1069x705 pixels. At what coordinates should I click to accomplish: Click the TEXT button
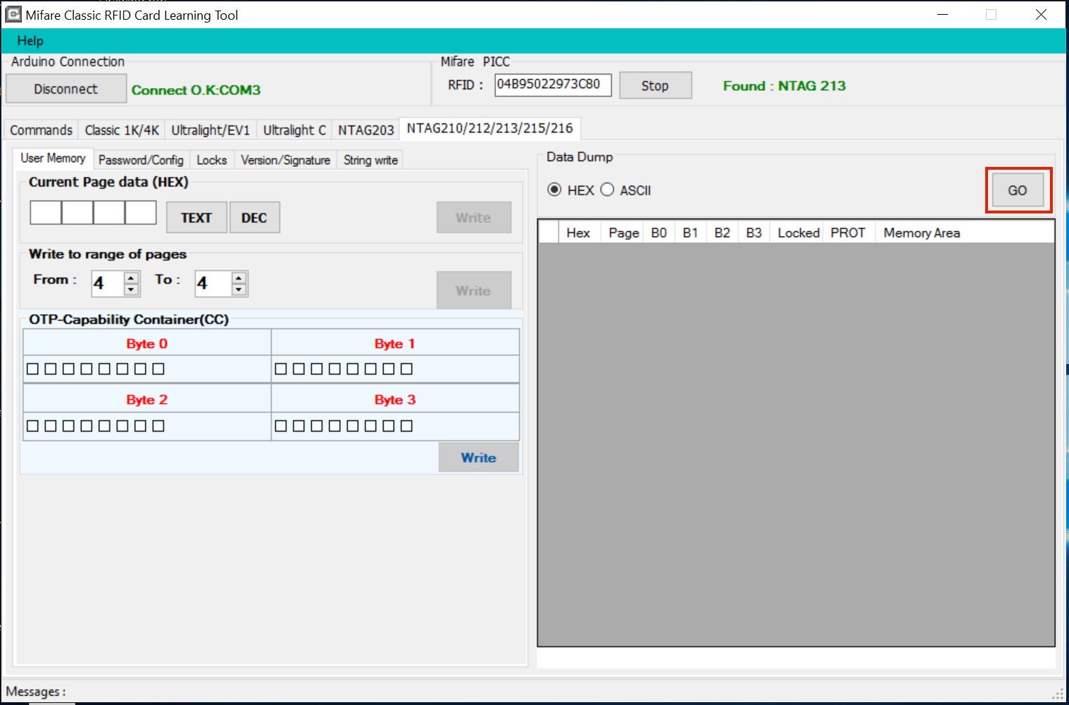pyautogui.click(x=196, y=218)
